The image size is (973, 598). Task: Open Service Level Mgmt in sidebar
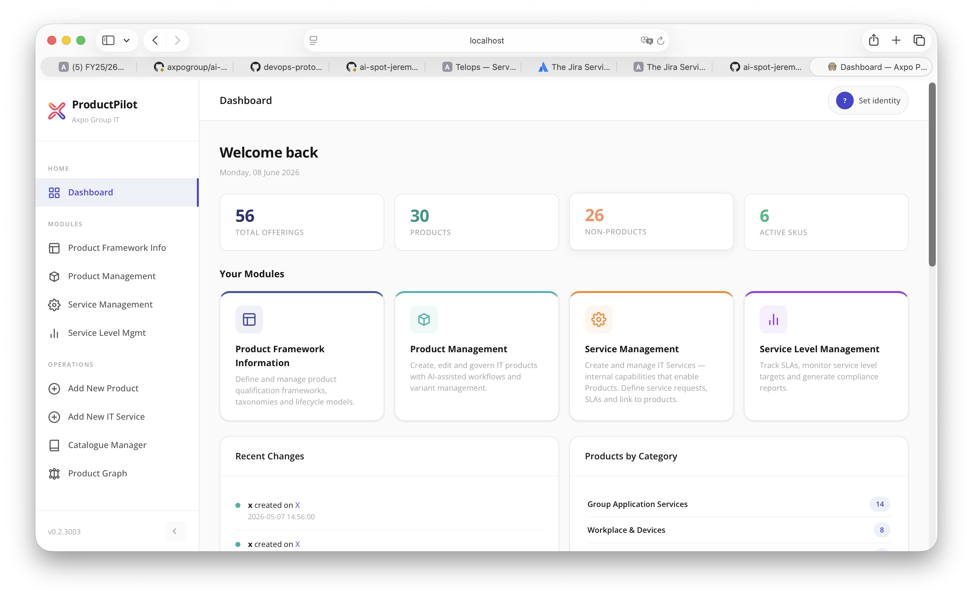(117, 333)
